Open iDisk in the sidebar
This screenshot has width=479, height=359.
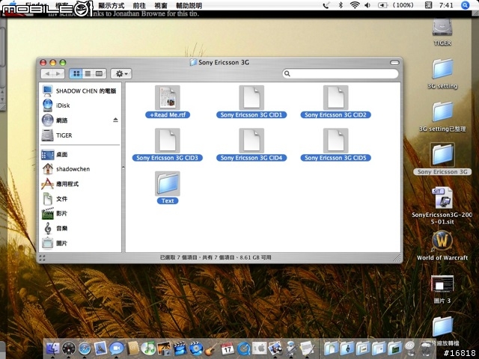pyautogui.click(x=56, y=105)
